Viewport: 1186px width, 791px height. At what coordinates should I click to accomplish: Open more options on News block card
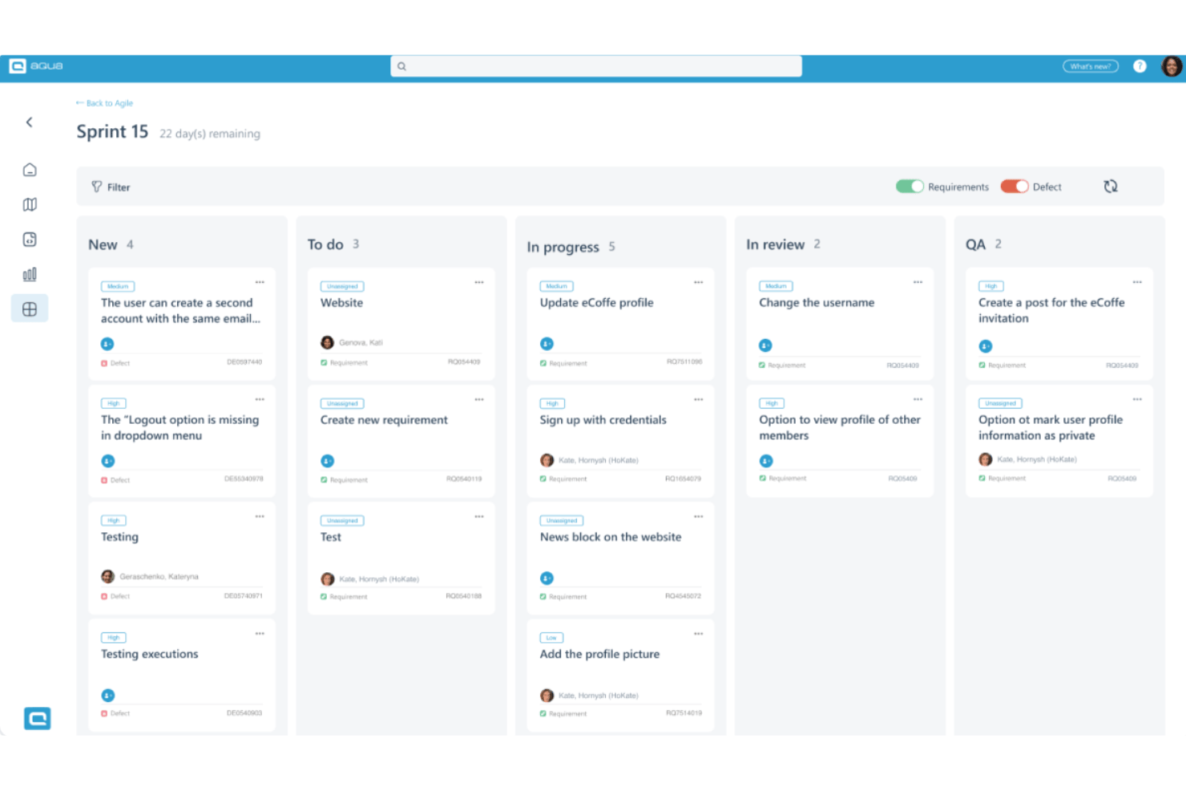(699, 516)
